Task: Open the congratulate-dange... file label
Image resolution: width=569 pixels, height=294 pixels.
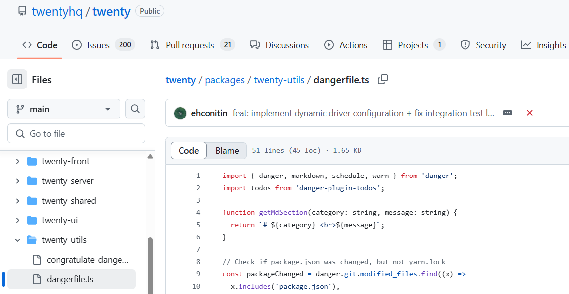Action: point(88,260)
